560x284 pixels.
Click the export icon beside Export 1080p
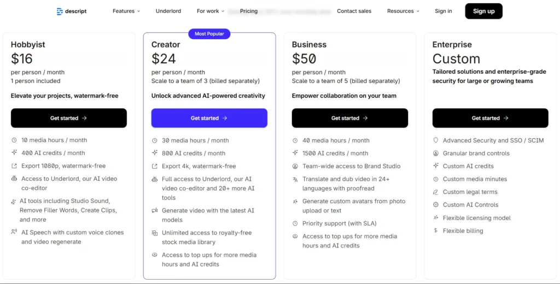(x=14, y=166)
